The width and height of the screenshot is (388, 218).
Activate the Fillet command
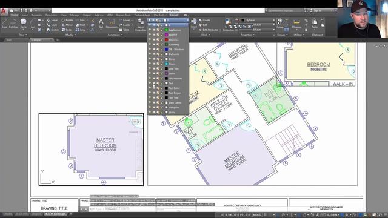pos(81,25)
